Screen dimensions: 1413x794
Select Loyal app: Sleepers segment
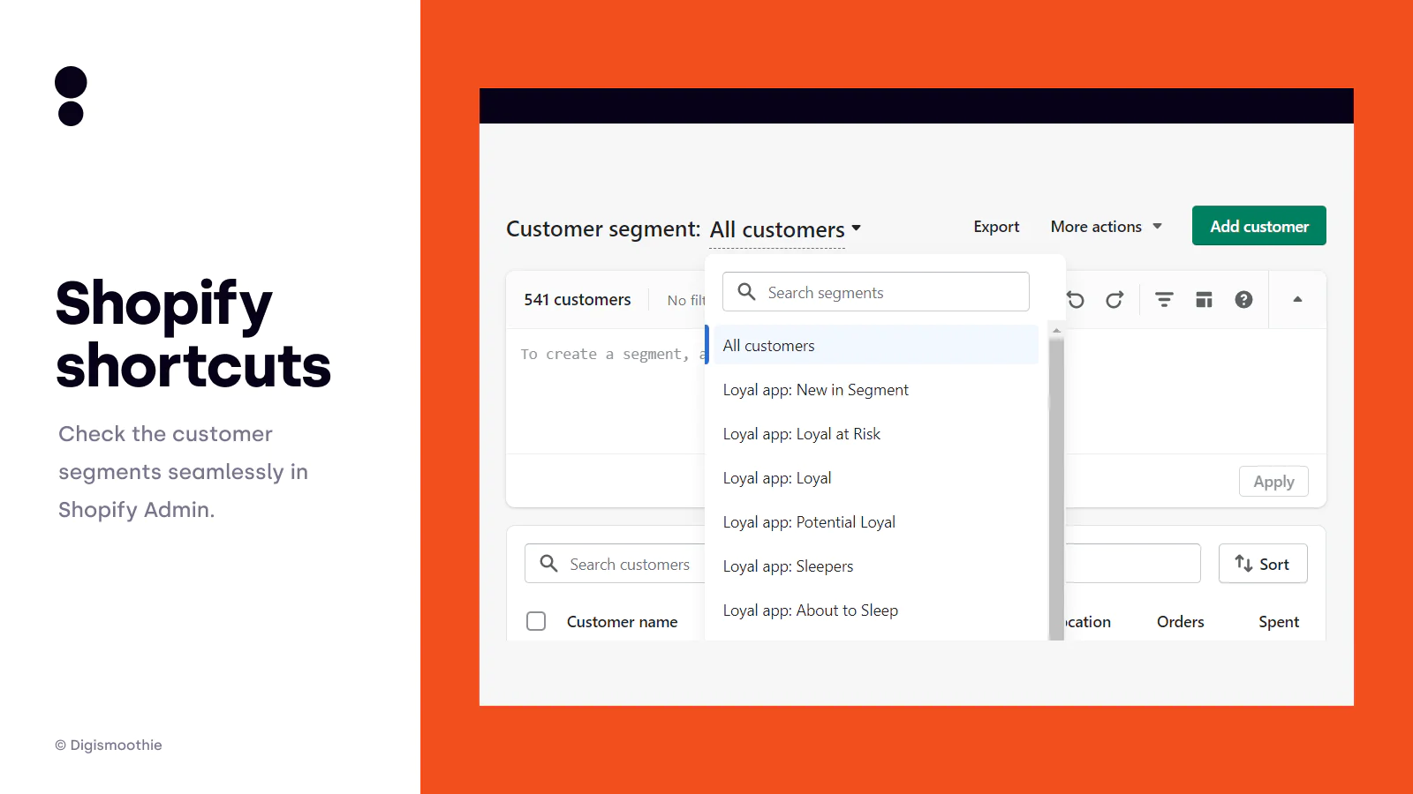pyautogui.click(x=873, y=566)
